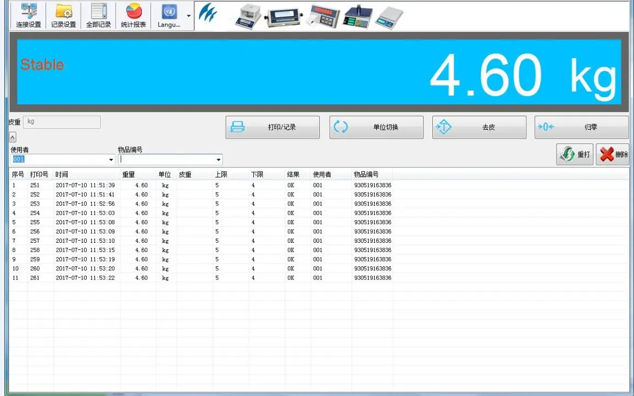This screenshot has height=396, width=634.
Task: Sort by the 序号 column header
Action: [x=18, y=175]
